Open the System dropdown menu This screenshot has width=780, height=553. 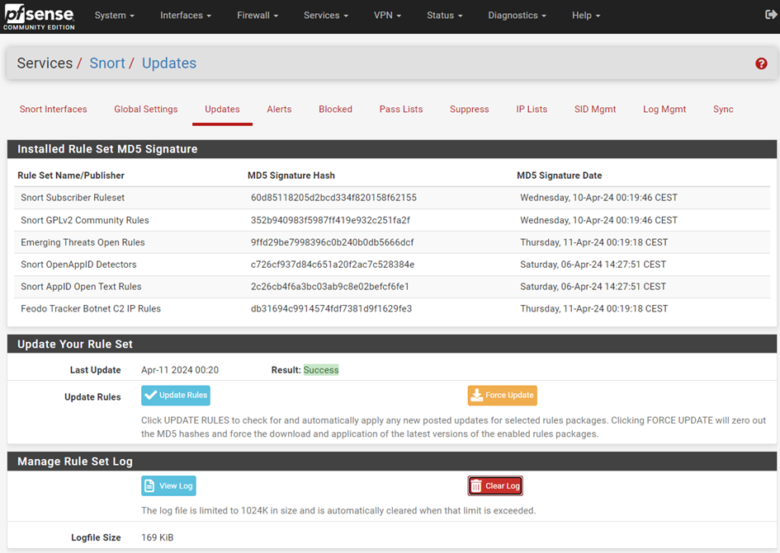(115, 16)
